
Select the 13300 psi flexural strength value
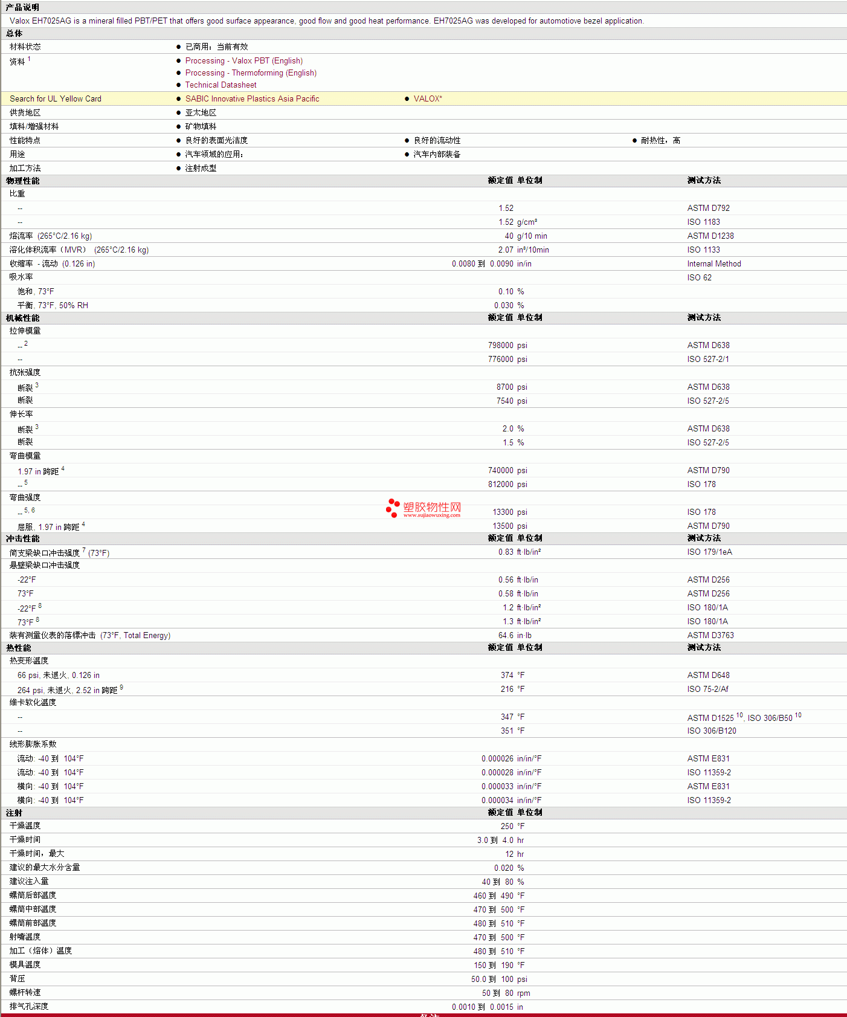point(510,512)
